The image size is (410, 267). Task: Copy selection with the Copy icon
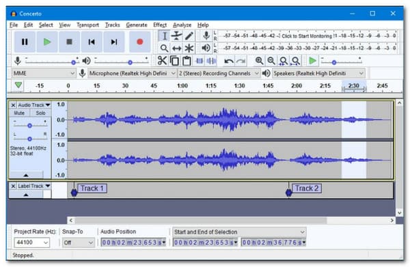(x=174, y=61)
